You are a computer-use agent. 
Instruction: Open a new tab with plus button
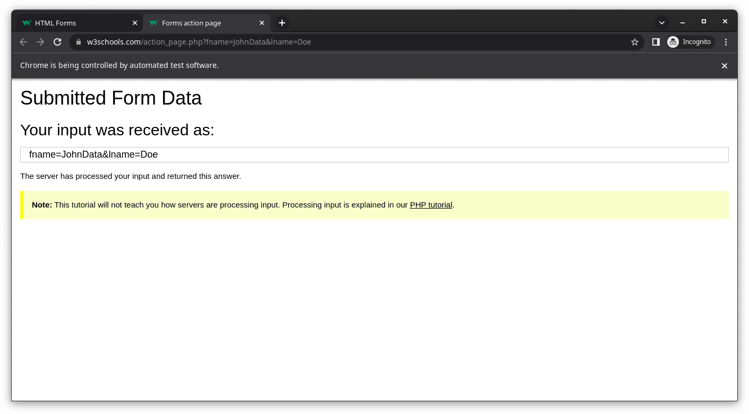click(x=282, y=23)
